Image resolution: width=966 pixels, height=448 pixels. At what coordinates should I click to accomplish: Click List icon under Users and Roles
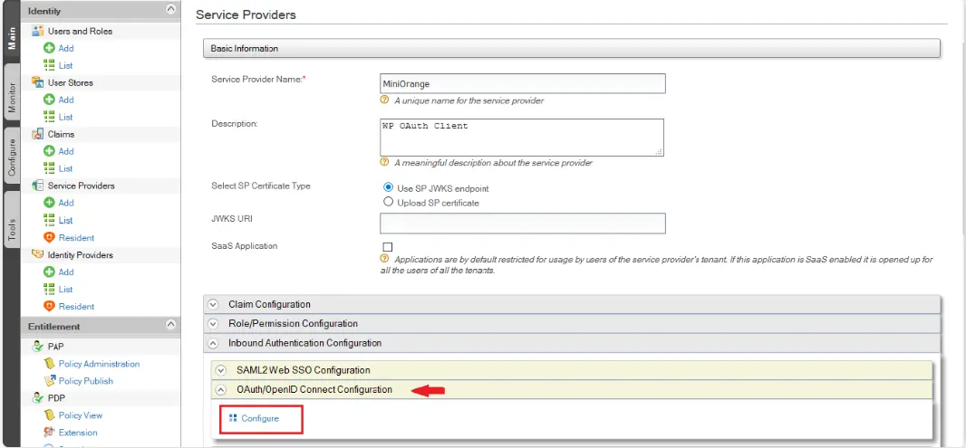49,65
